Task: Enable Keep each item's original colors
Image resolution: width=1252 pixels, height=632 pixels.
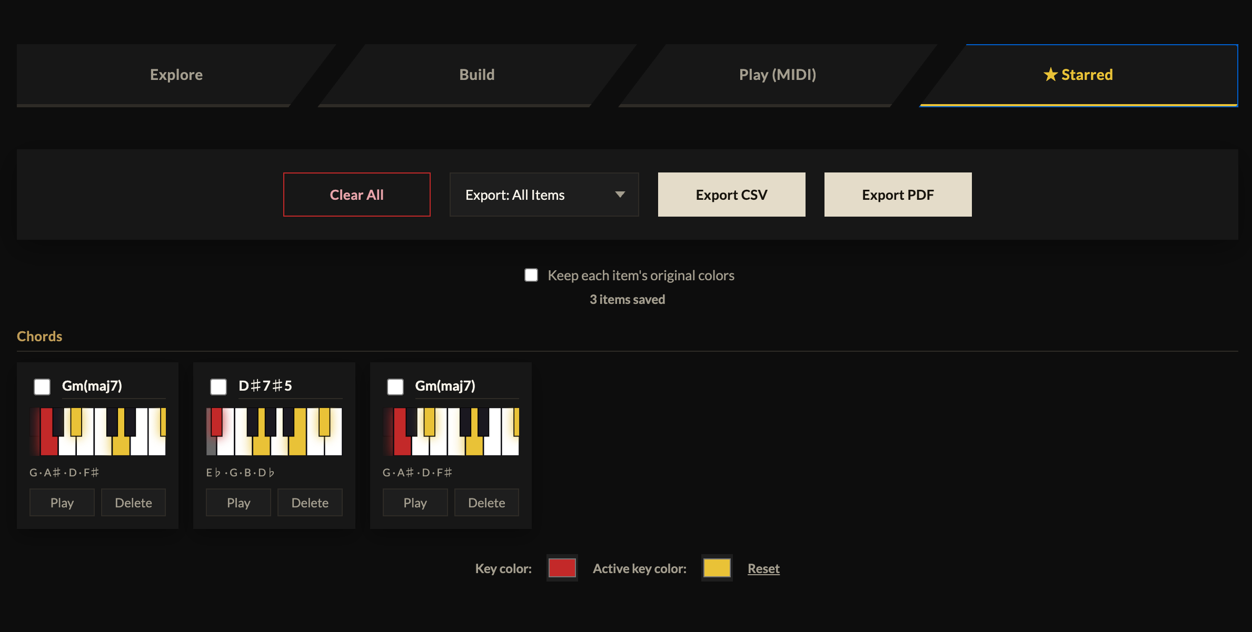Action: [531, 275]
